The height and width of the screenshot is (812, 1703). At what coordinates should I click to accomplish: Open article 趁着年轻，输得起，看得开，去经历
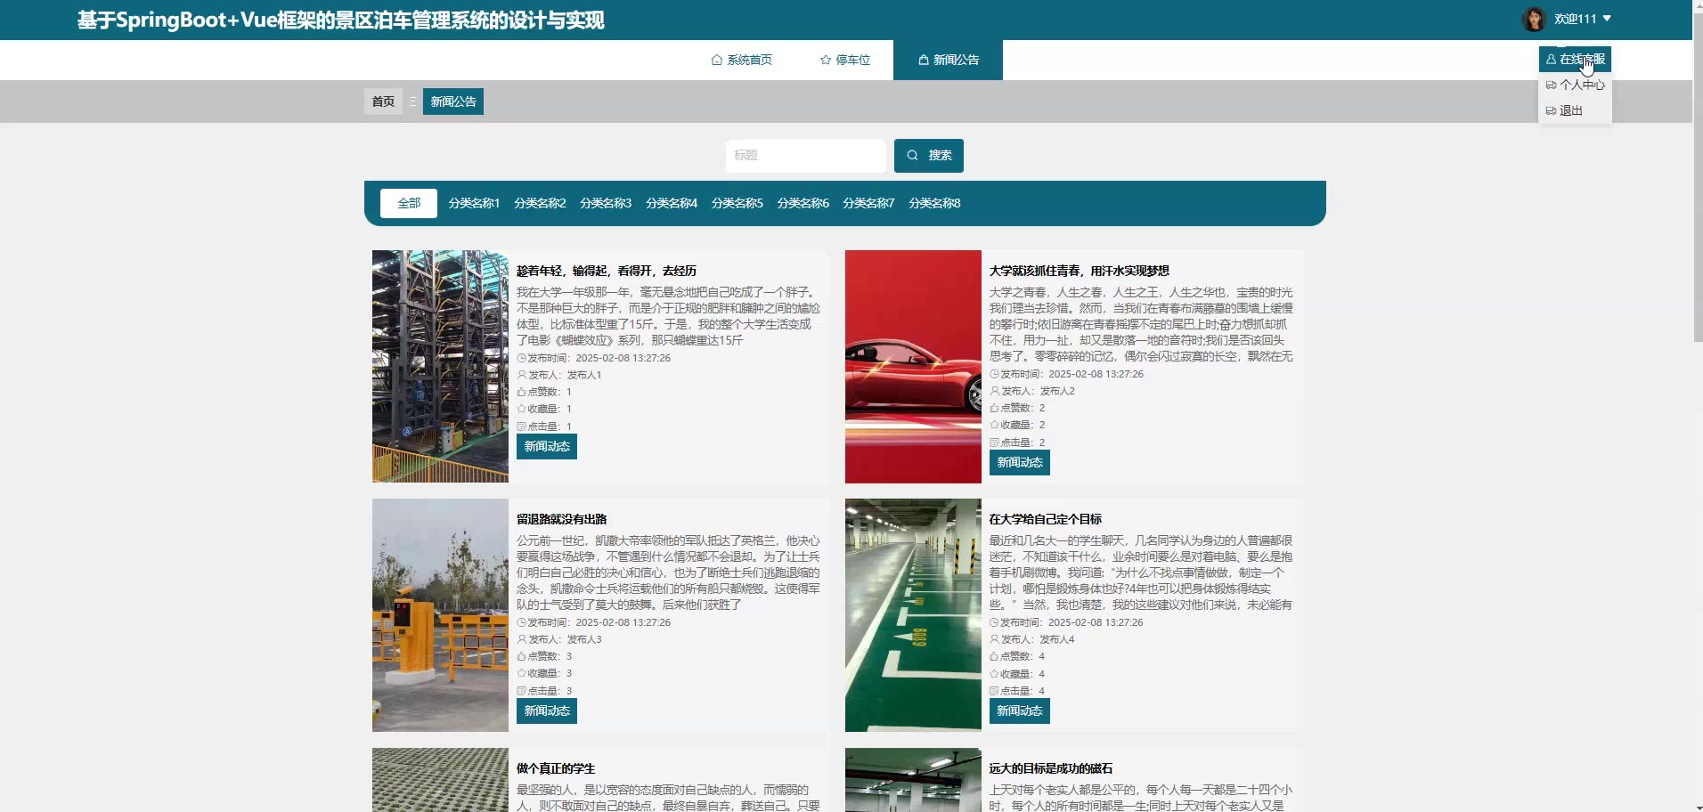coord(607,272)
